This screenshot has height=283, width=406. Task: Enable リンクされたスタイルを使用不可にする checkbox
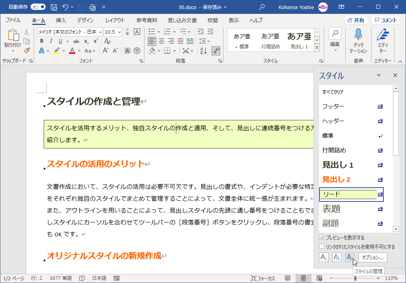322,247
